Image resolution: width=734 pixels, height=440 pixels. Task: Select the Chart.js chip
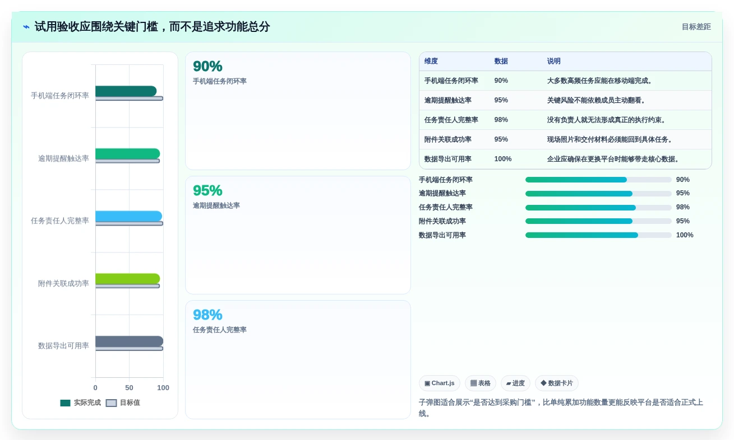(x=439, y=383)
